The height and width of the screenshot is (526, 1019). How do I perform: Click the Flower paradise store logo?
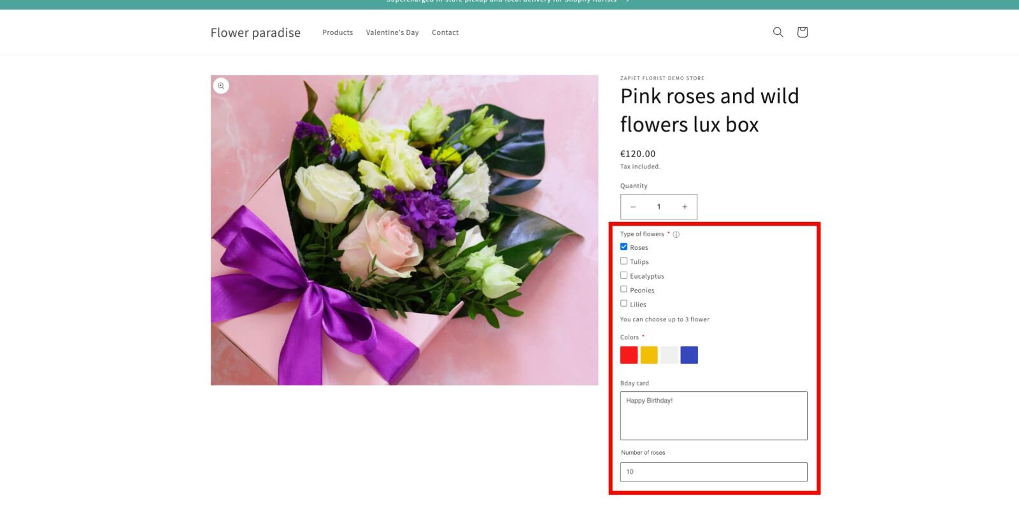[x=255, y=32]
